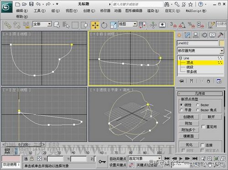The width and height of the screenshot is (228, 170).
Task: Select the Bezier 角点 radio
Action: point(197,110)
